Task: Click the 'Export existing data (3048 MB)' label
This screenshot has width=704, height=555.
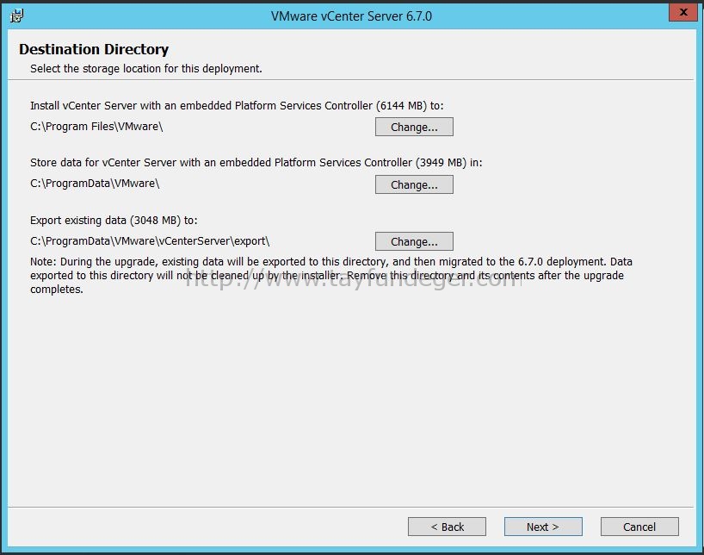Action: coord(114,221)
